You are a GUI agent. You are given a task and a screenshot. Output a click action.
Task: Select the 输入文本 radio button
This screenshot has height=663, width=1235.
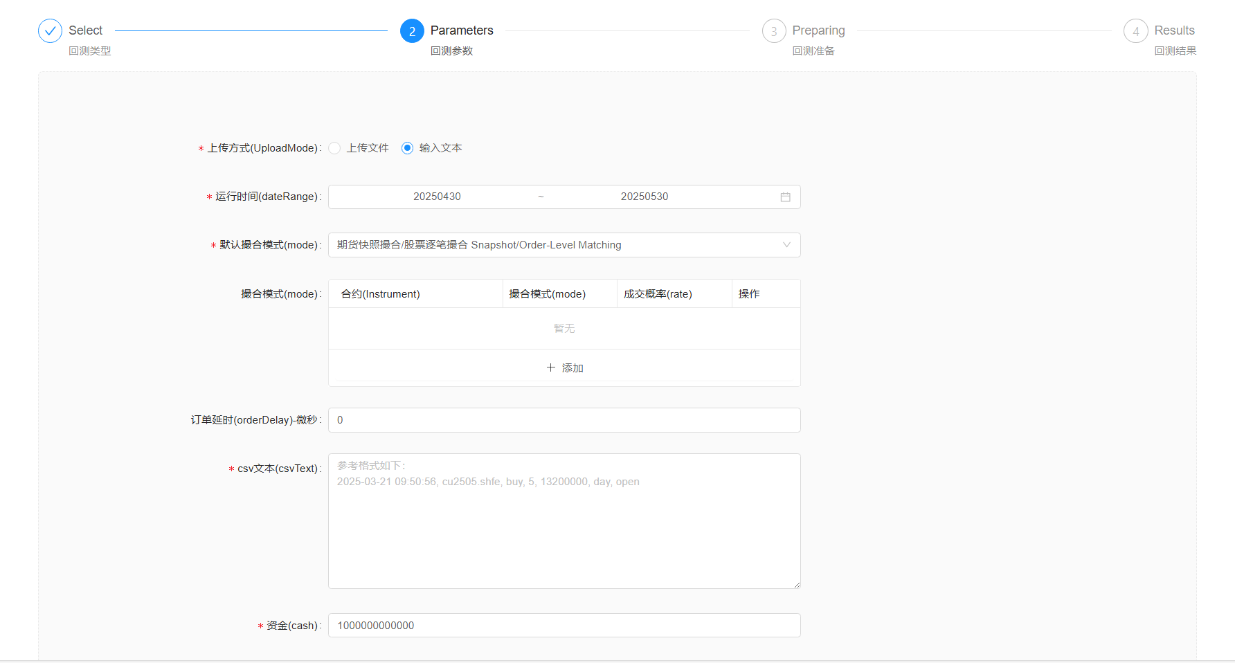[408, 148]
